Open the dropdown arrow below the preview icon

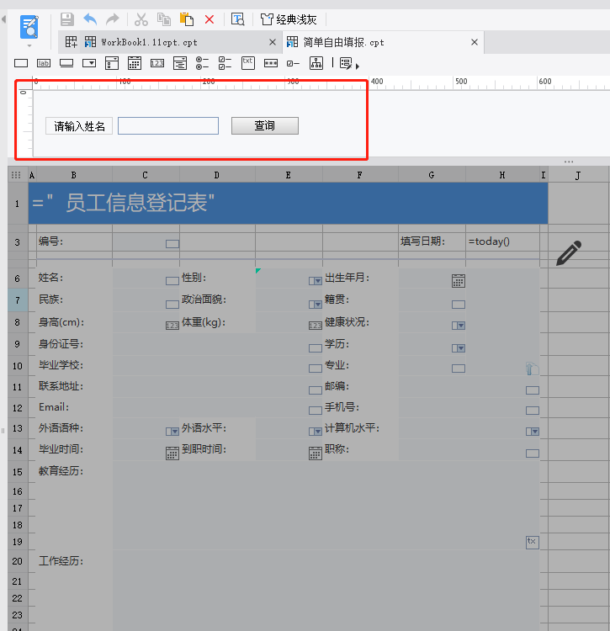point(29,45)
